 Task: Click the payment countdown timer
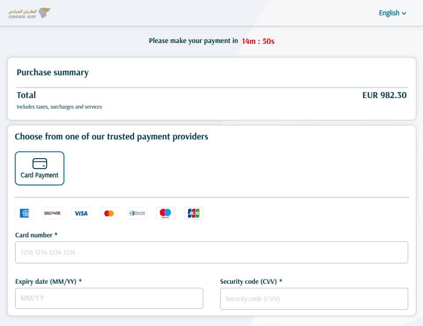coord(258,41)
